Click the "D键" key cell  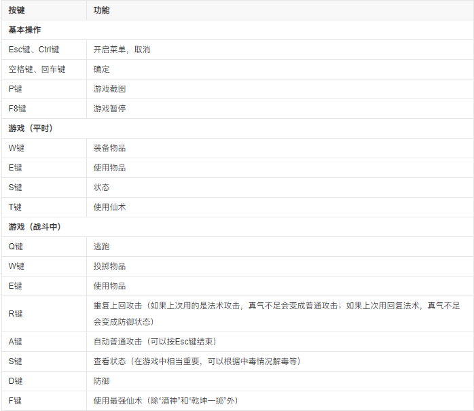(x=16, y=381)
